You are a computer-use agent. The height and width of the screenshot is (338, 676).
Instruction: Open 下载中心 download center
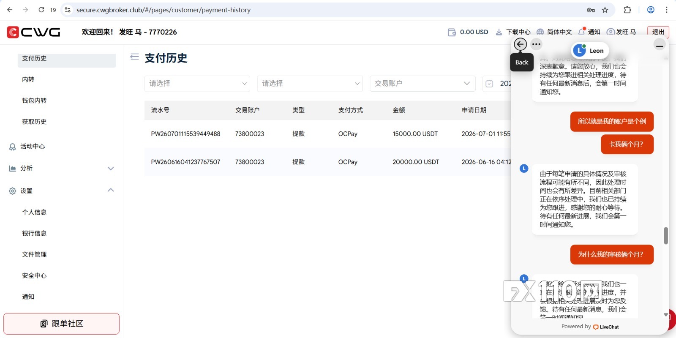(513, 32)
